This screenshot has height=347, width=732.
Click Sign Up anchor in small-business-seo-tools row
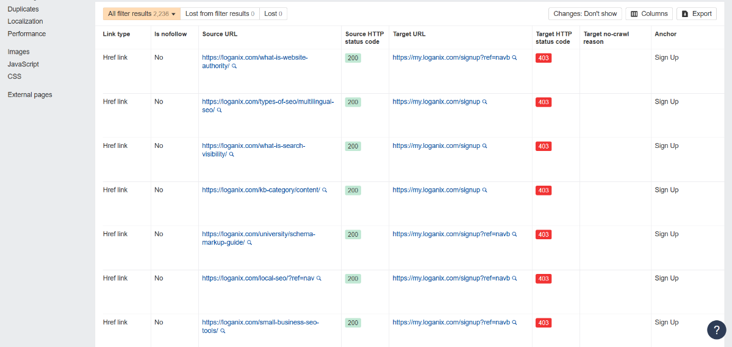point(667,323)
